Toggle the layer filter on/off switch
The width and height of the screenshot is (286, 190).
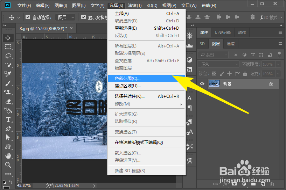tap(279, 54)
